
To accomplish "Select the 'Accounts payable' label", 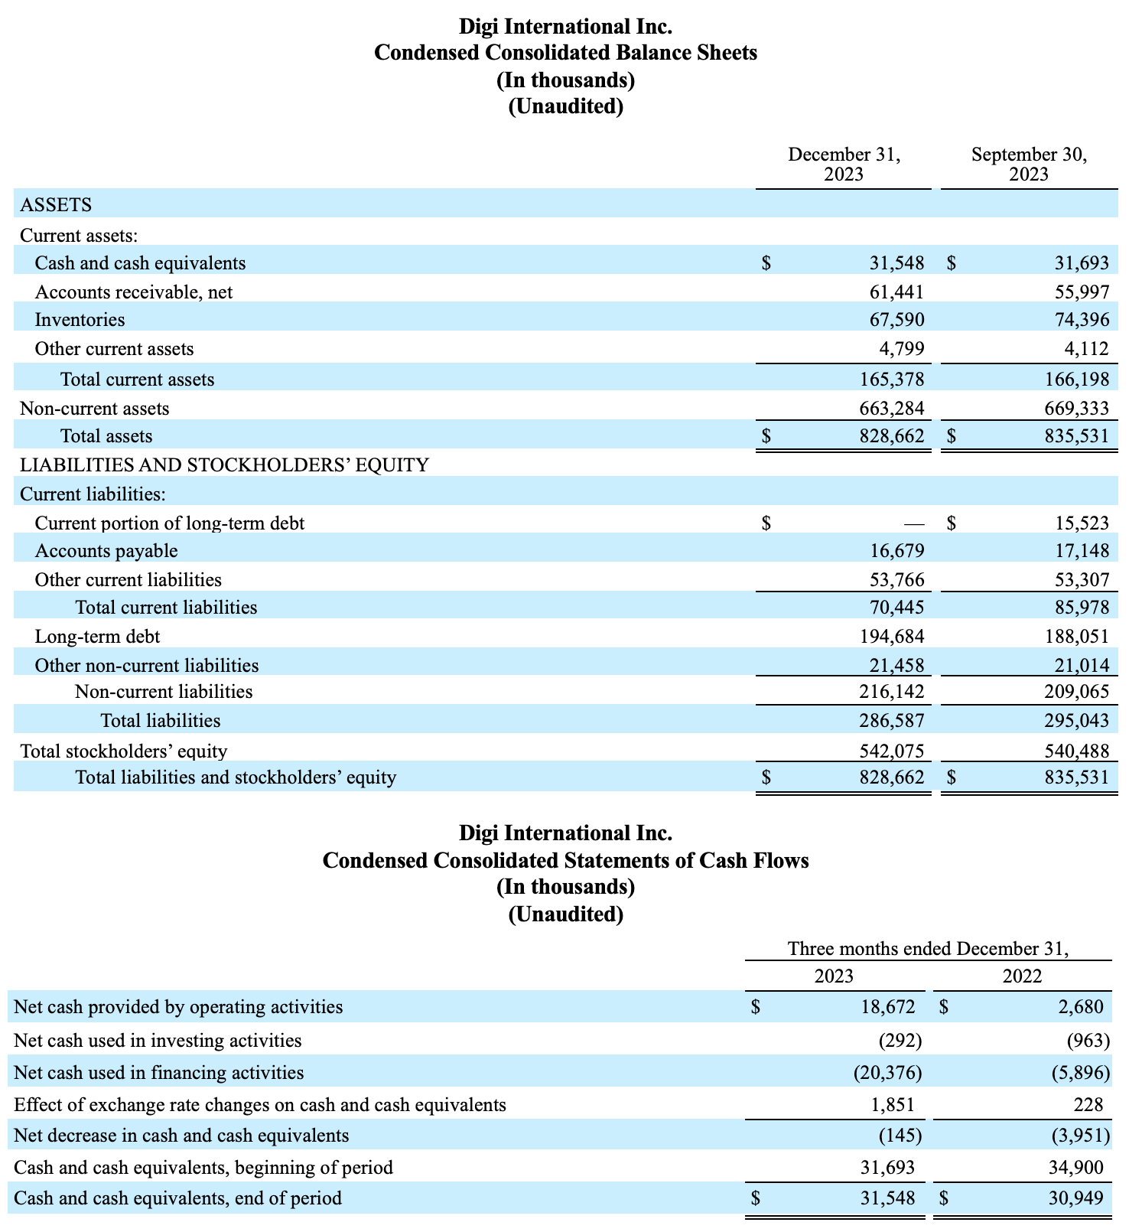I will click(106, 551).
